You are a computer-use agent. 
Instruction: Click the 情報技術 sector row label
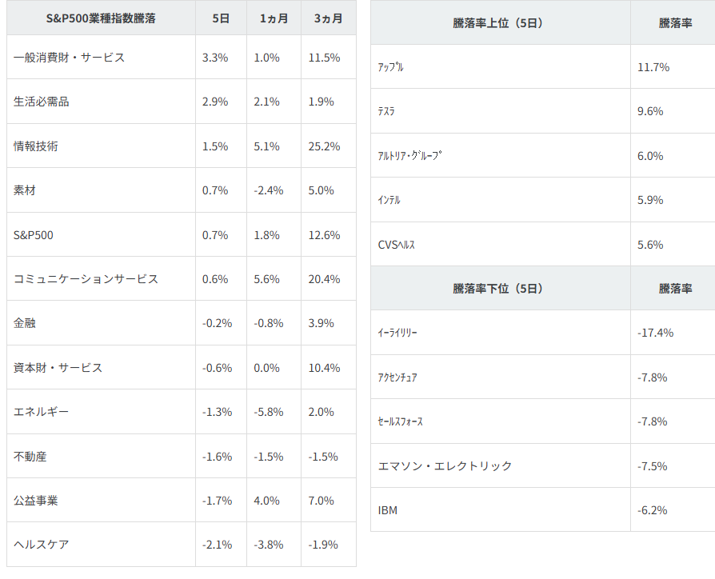[36, 146]
